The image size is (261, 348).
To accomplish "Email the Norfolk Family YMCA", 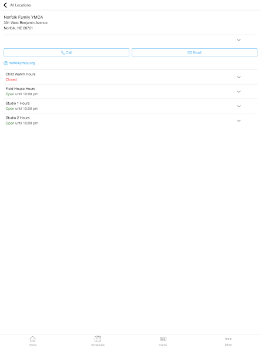I will pyautogui.click(x=195, y=52).
